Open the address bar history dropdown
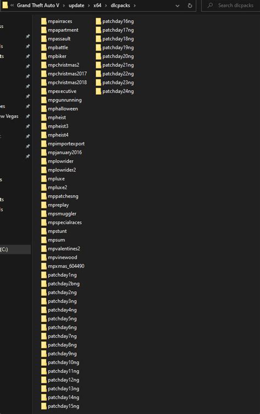The image size is (260, 414). pos(178,5)
